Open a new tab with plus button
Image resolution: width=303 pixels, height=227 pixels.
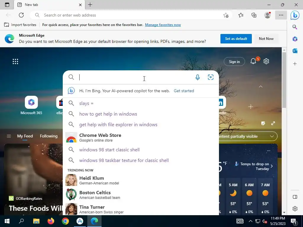[x=90, y=5]
